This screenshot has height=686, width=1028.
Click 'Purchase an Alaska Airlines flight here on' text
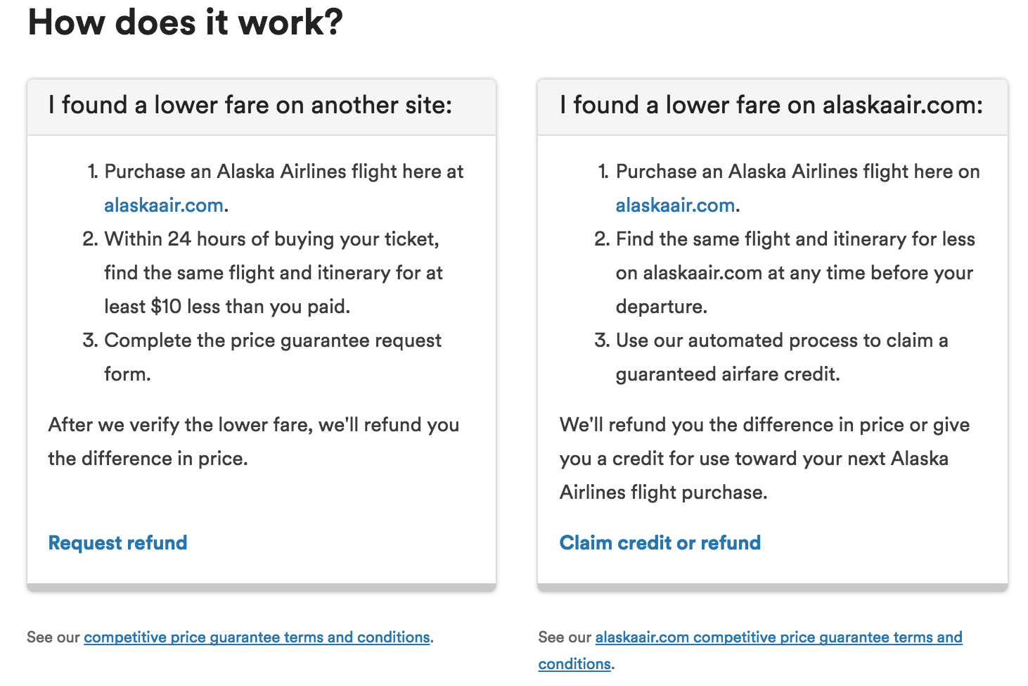798,172
